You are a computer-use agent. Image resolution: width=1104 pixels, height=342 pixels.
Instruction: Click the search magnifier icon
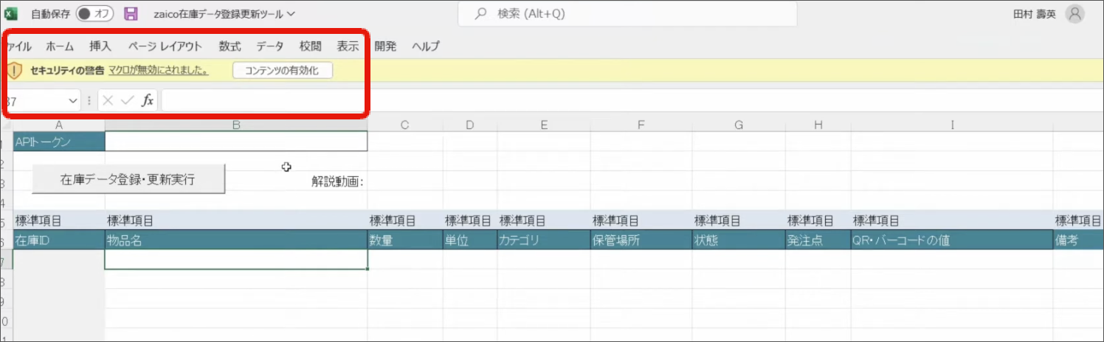point(480,14)
